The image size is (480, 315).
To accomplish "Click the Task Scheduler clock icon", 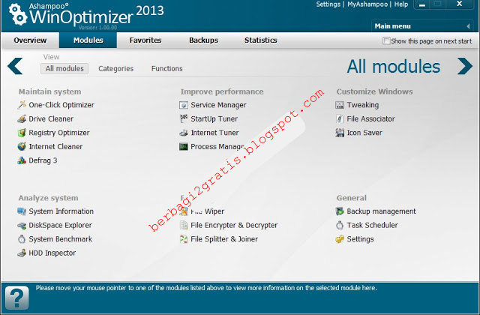I will coord(340,225).
